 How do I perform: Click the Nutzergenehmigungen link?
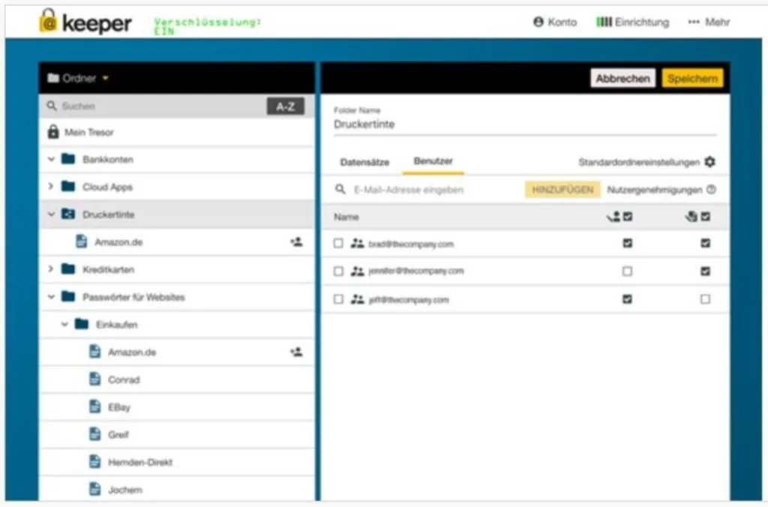[654, 190]
